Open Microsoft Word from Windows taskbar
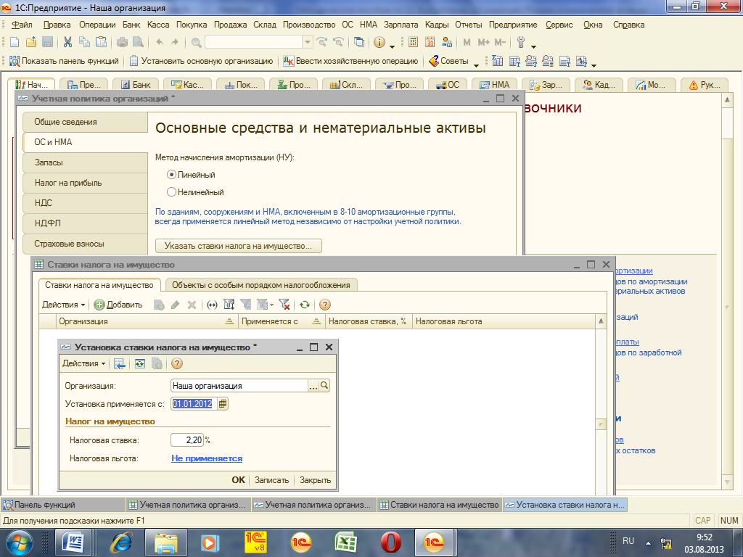 click(x=74, y=542)
